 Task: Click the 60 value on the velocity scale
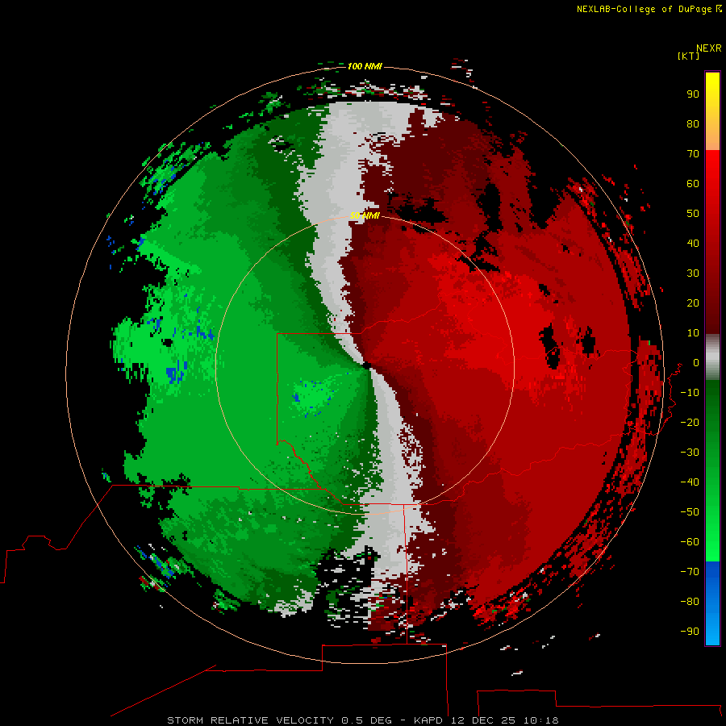pyautogui.click(x=693, y=183)
